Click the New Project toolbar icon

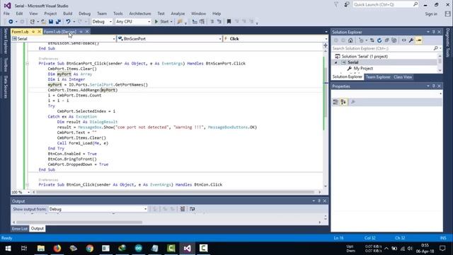point(32,22)
